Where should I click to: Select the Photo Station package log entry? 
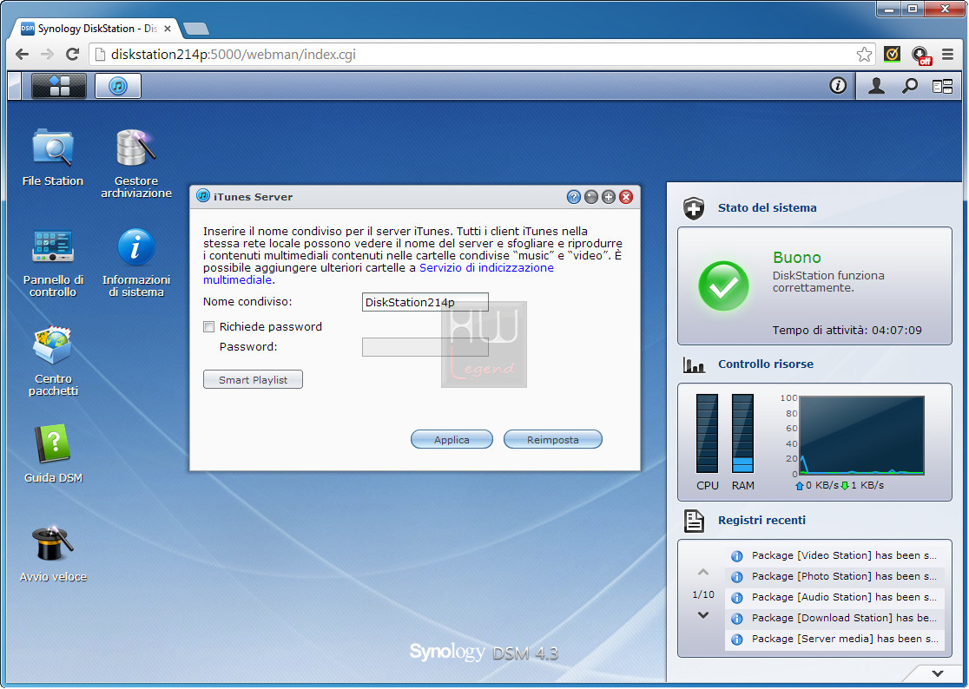click(x=835, y=577)
